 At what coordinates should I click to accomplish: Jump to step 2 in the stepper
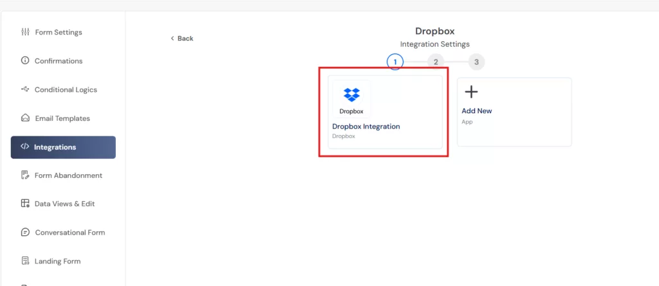point(436,62)
